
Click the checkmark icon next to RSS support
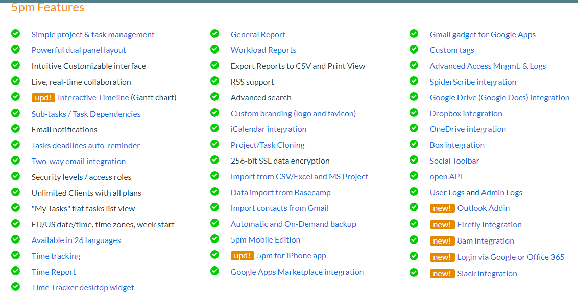[214, 81]
